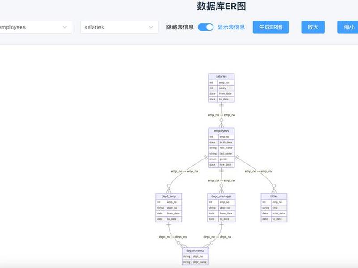
Task: Click emp_no relation label toward dept_emp
Action: 184,172
